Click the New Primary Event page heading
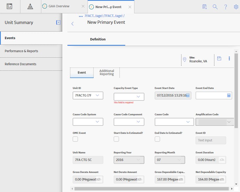Viewport: 240px width, 192px height. coord(106,22)
